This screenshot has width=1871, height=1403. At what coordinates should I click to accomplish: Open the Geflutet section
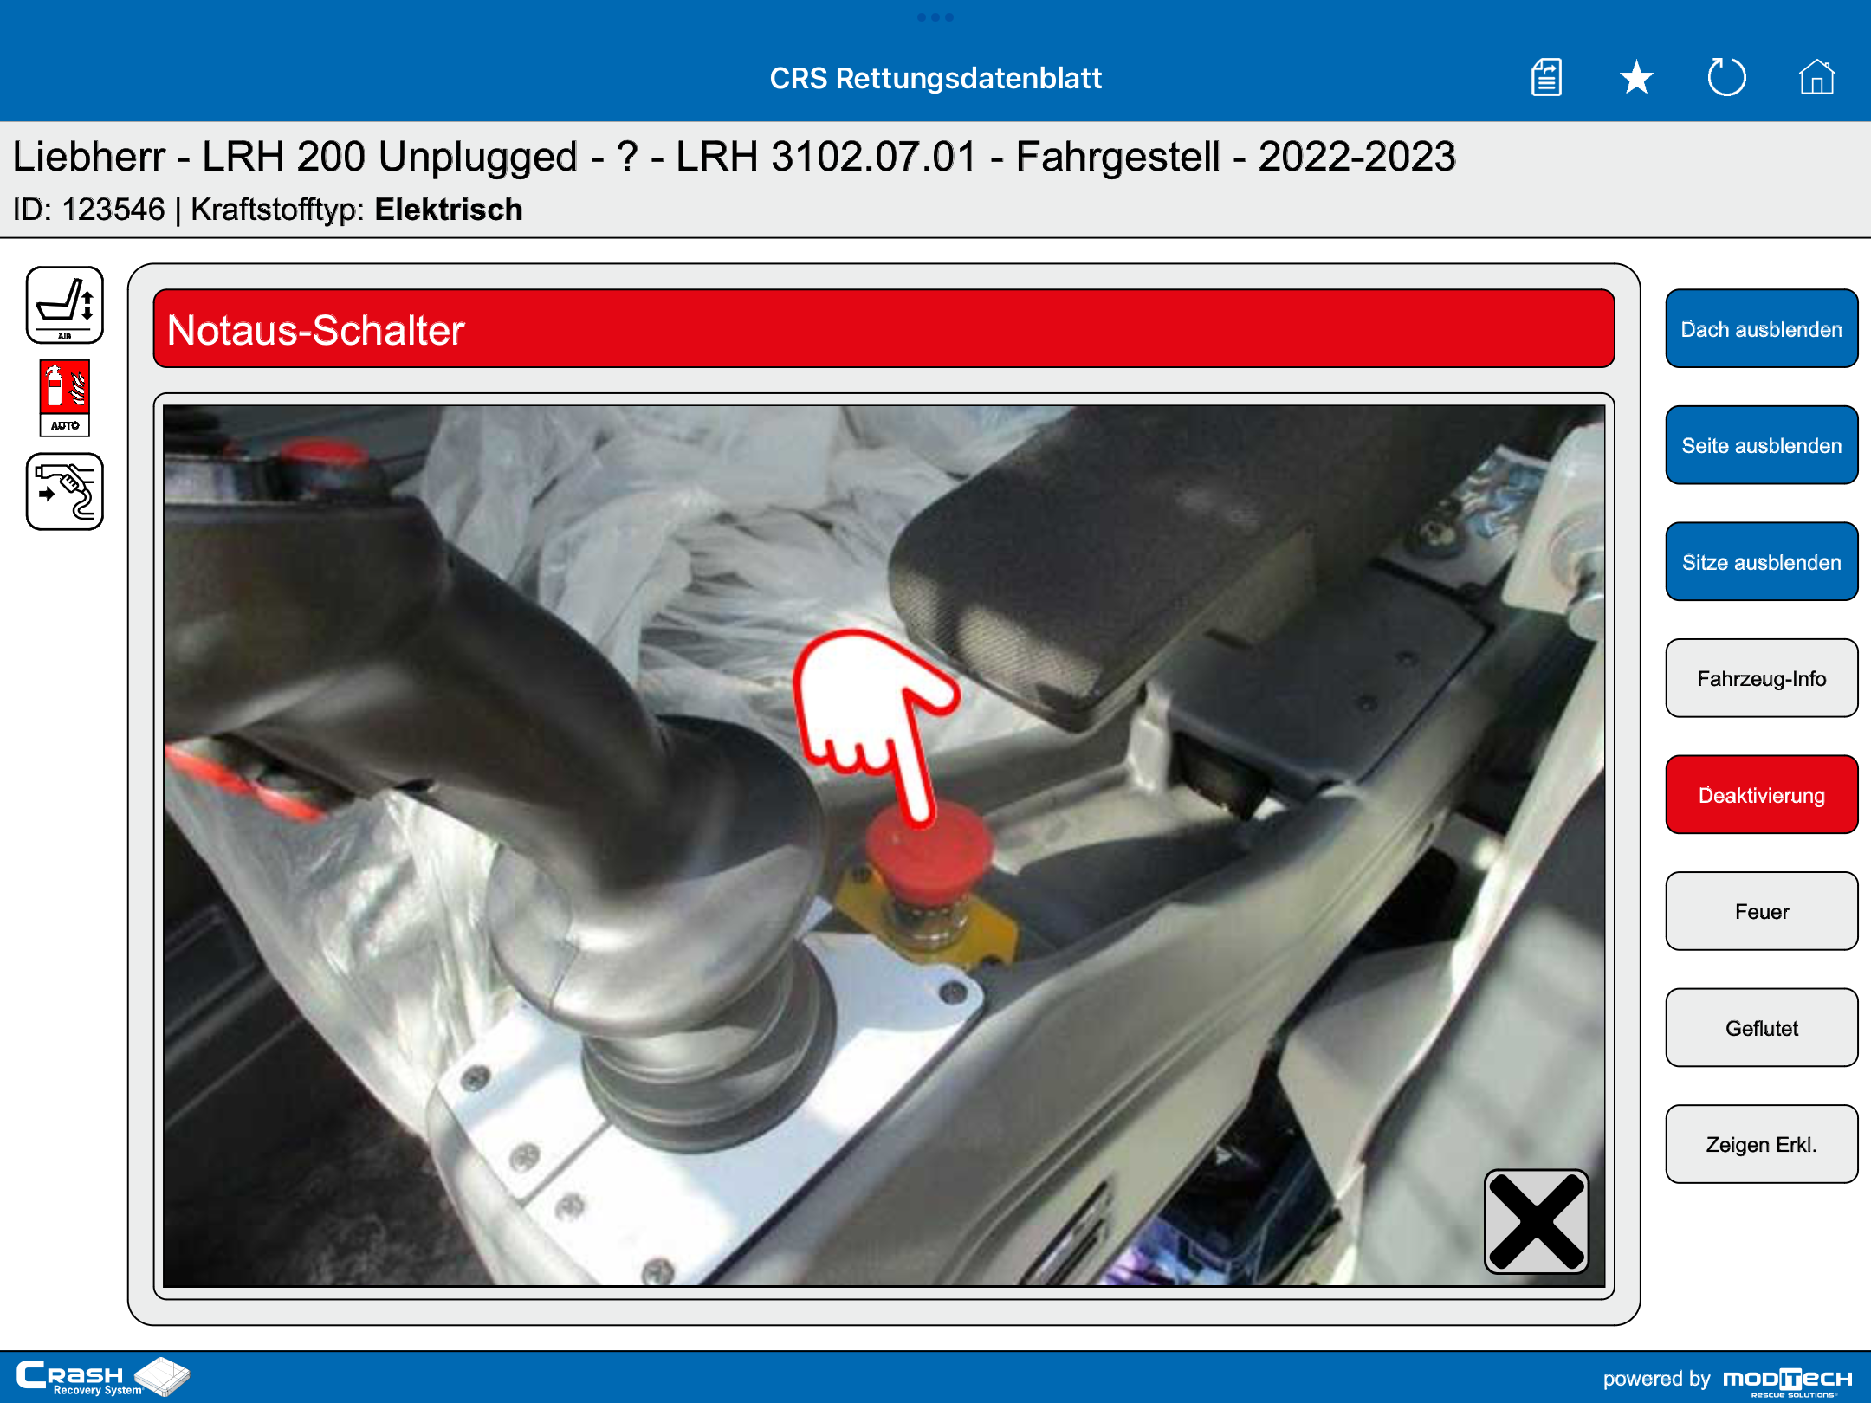pyautogui.click(x=1762, y=1027)
